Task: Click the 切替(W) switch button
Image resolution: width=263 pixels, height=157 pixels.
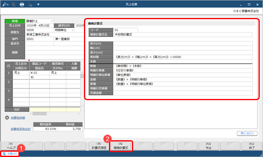Action: [10, 154]
